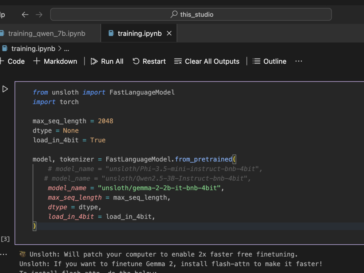364x273 pixels.
Task: Click the import torch line
Action: pyautogui.click(x=56, y=102)
